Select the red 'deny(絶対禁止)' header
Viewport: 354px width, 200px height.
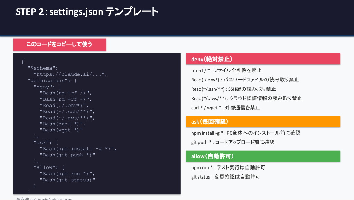263,59
